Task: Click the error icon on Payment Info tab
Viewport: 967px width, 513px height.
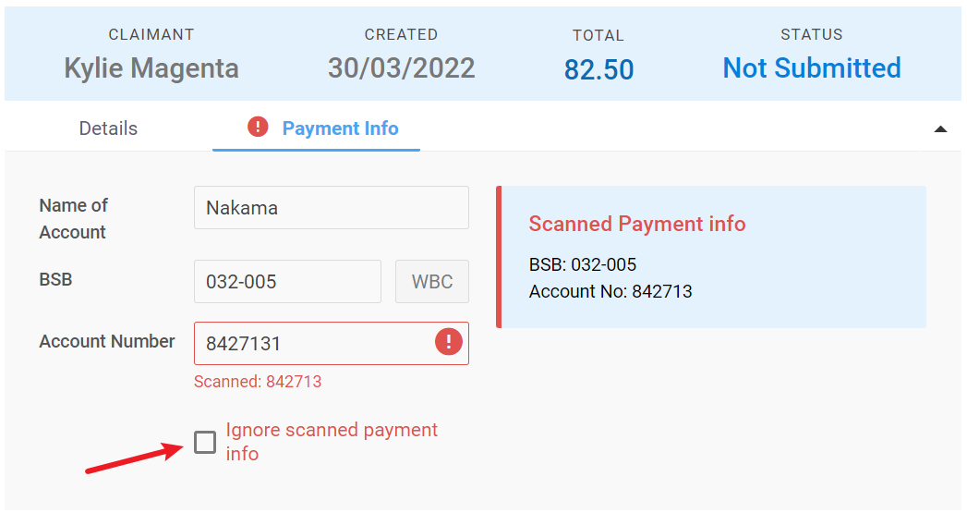Action: coord(259,127)
